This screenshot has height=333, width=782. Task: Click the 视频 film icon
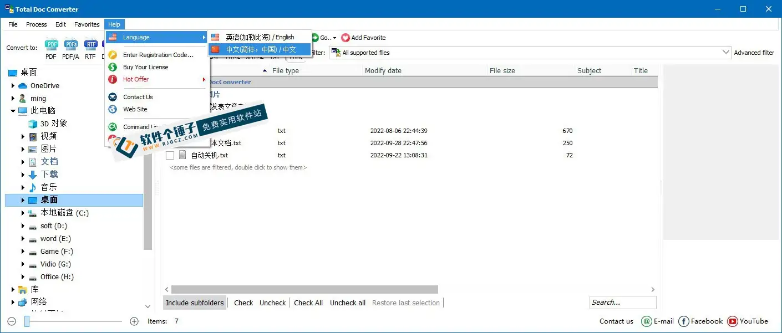[x=33, y=136]
